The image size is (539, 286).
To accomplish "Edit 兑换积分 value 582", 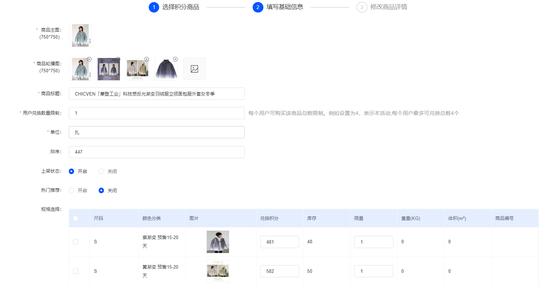I will click(280, 271).
